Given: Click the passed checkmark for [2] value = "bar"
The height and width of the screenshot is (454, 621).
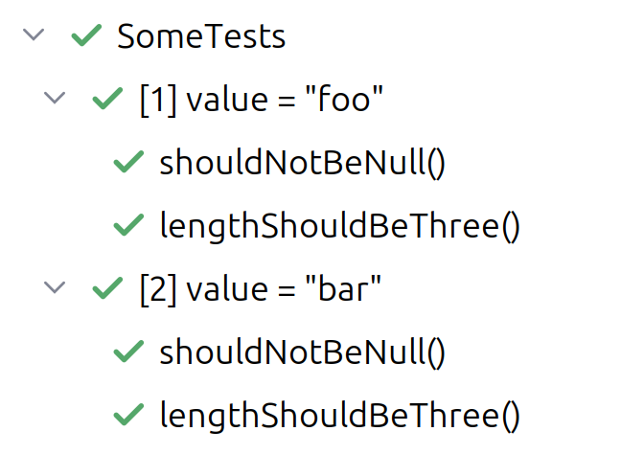Looking at the screenshot, I should [108, 289].
